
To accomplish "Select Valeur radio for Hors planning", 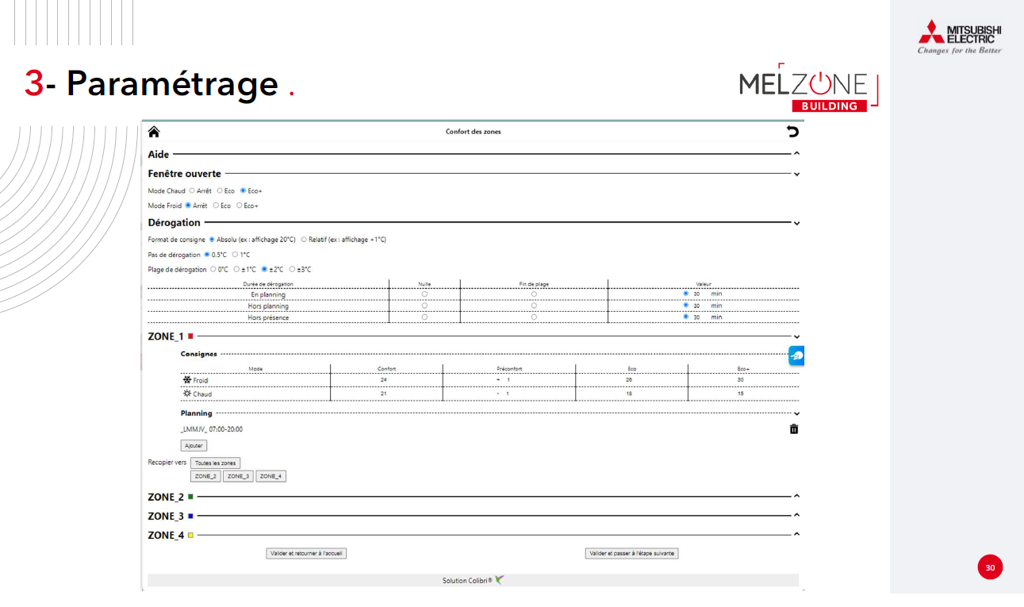I will 686,305.
